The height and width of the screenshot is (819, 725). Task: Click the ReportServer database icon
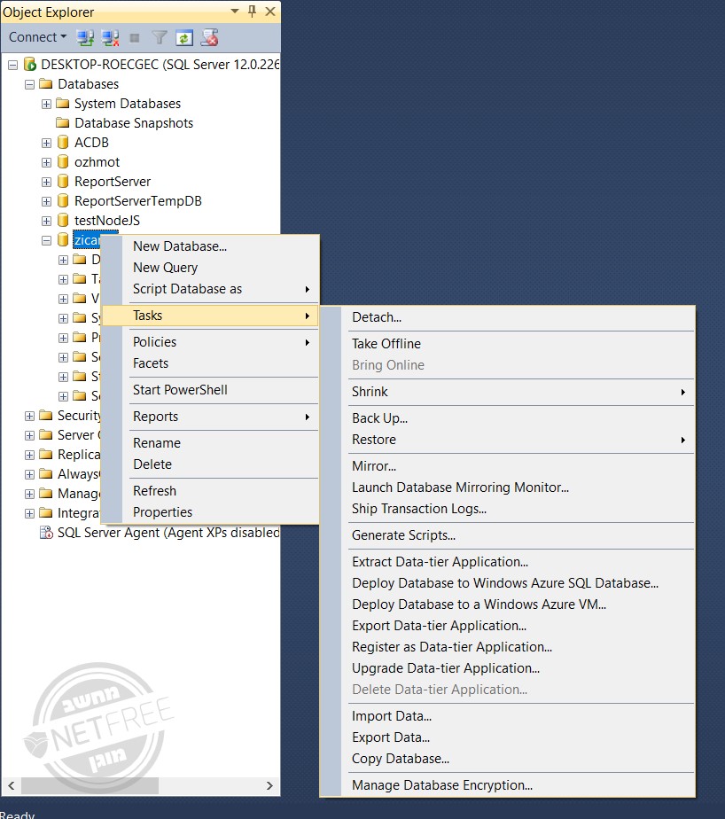(x=63, y=181)
